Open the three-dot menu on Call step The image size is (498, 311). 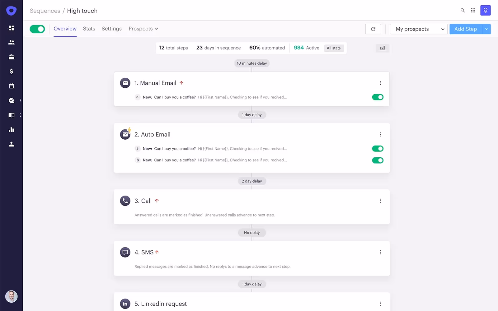coord(380,201)
